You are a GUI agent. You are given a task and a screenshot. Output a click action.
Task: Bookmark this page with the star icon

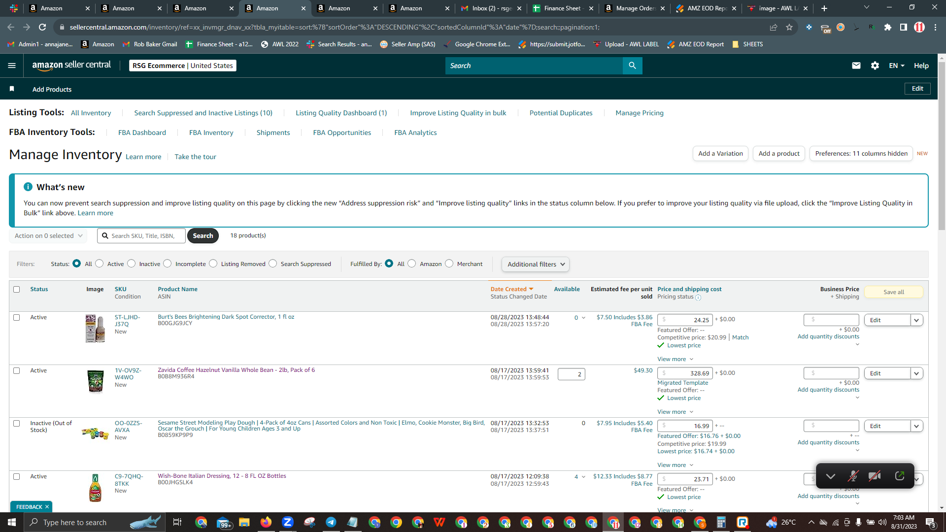coord(789,27)
